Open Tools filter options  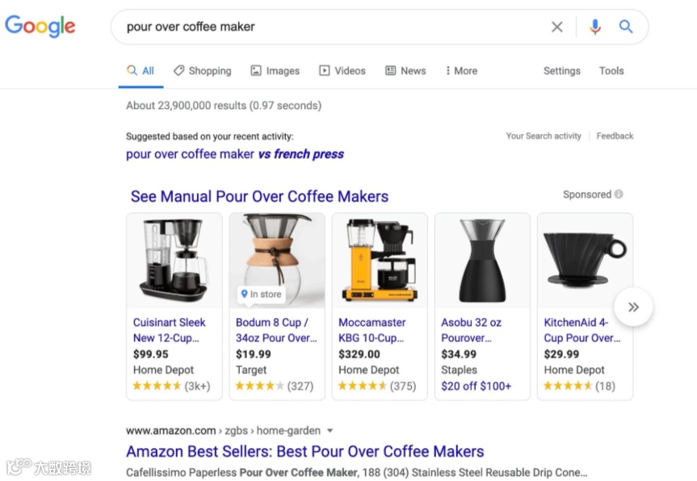point(611,71)
